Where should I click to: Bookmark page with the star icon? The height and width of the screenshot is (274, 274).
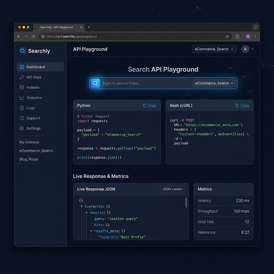click(227, 36)
